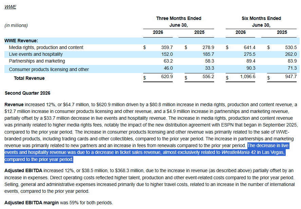Viewport: 301px width, 209px height.
Task: Click the 83.9 partnerships value
Action: 292,61
